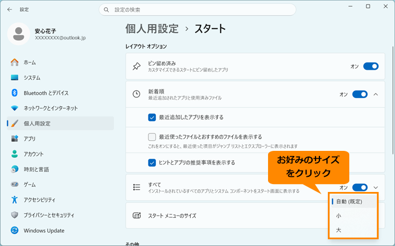Click the icon beside スタート メニューのサイズ
The image size is (395, 246).
pos(137,216)
